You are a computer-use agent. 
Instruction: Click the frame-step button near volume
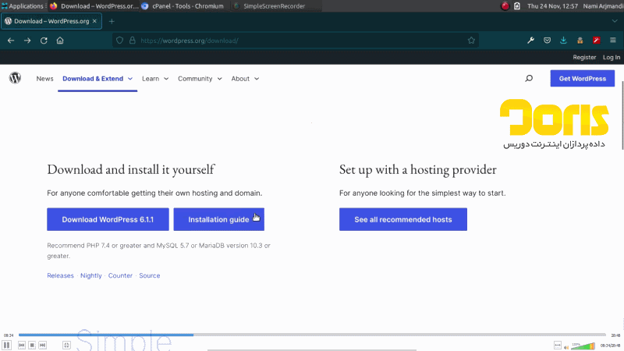558,345
